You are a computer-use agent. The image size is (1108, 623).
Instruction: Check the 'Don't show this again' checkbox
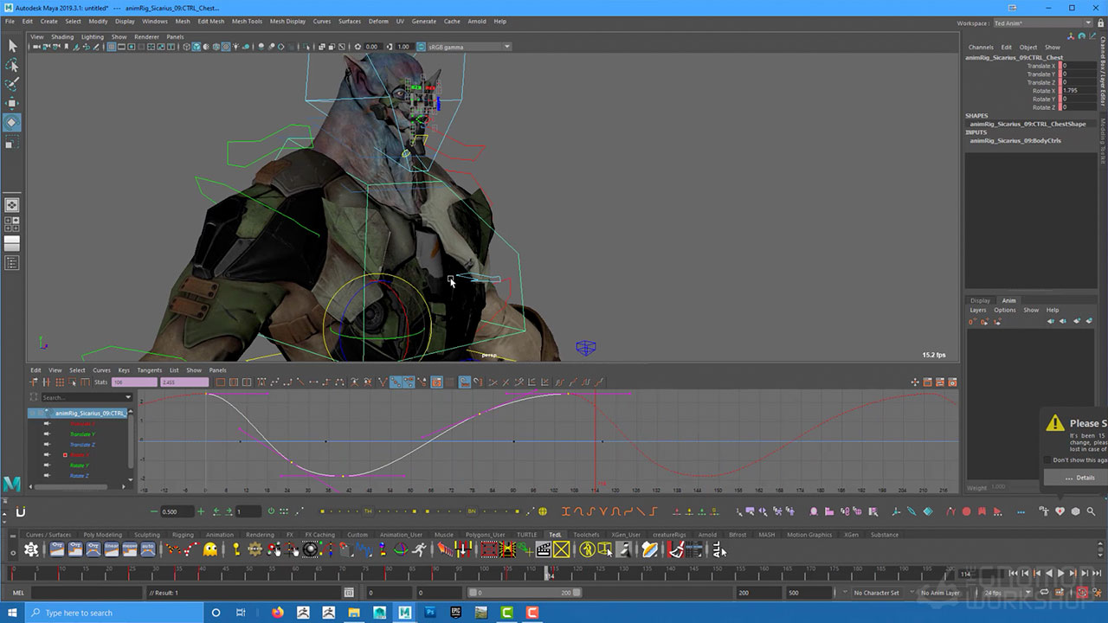(1047, 460)
